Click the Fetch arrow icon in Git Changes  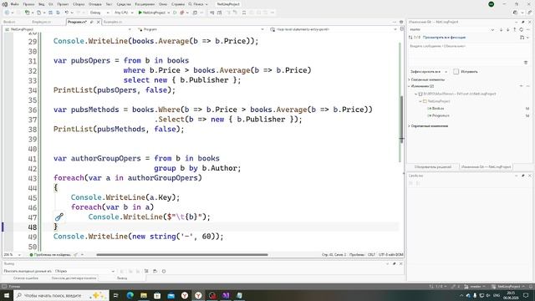[x=502, y=30]
